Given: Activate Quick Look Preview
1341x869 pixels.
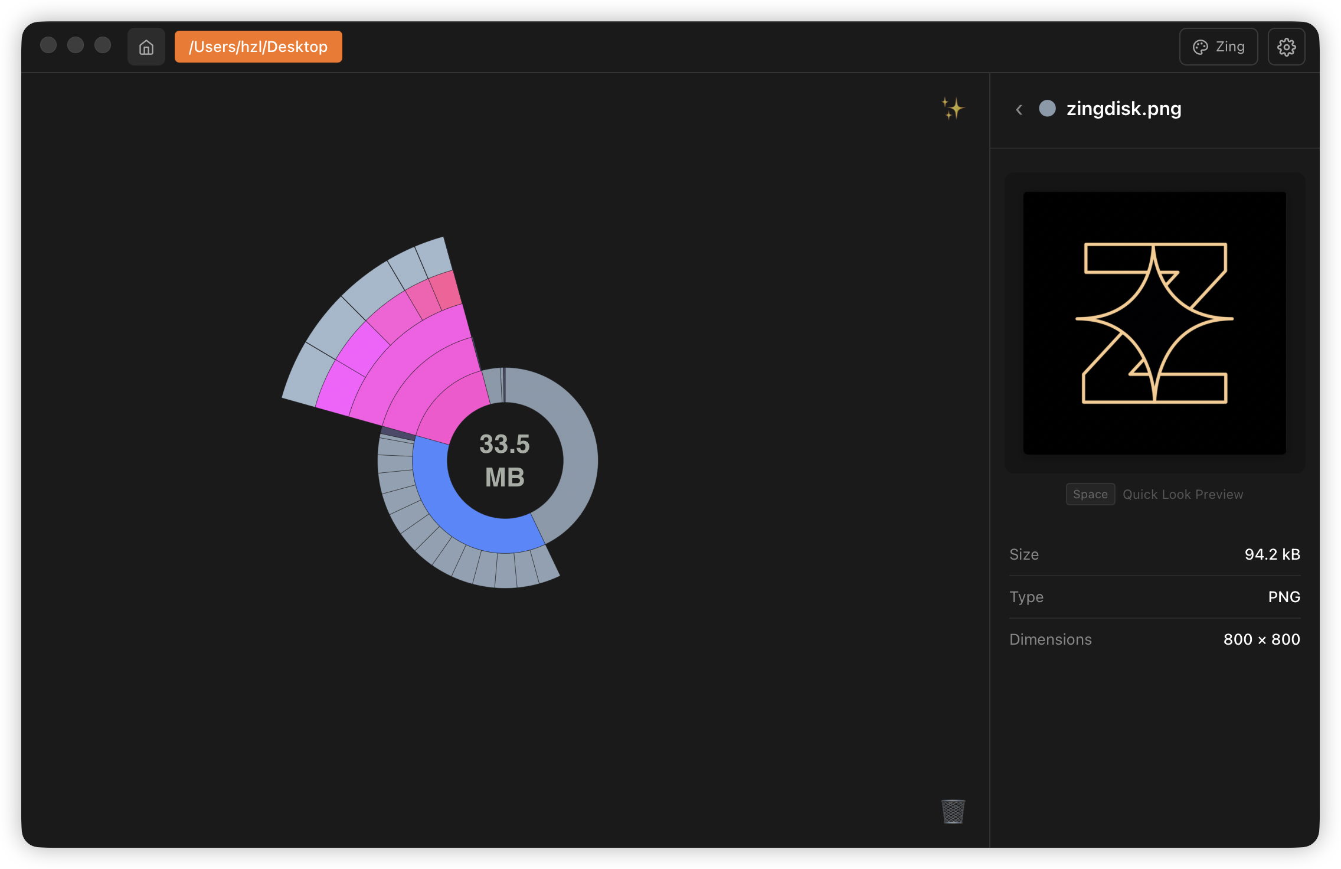Looking at the screenshot, I should (1182, 494).
